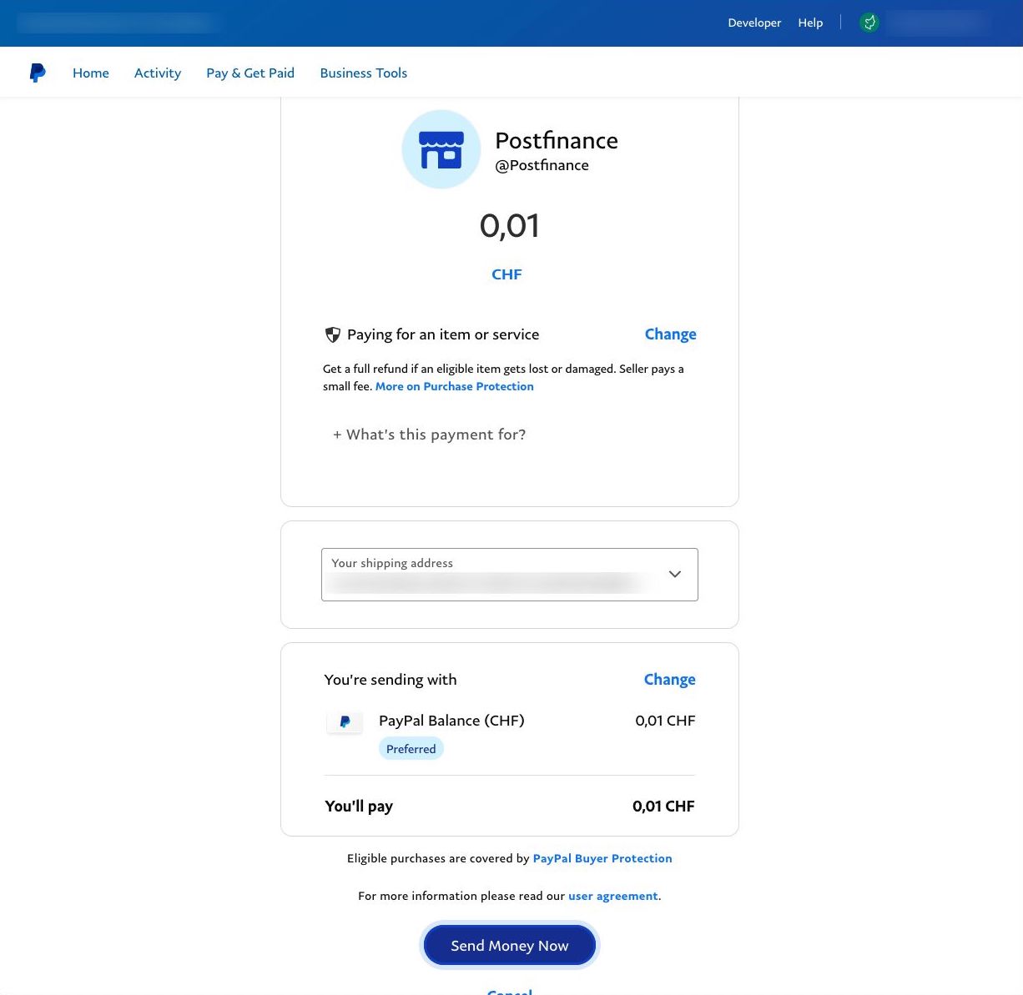Click the Postfinance store avatar icon
1023x995 pixels.
(x=441, y=149)
